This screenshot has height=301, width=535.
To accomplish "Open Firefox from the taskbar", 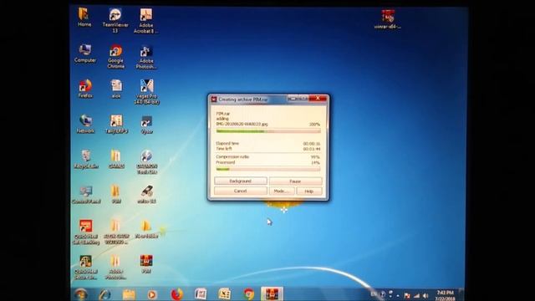I will (176, 294).
